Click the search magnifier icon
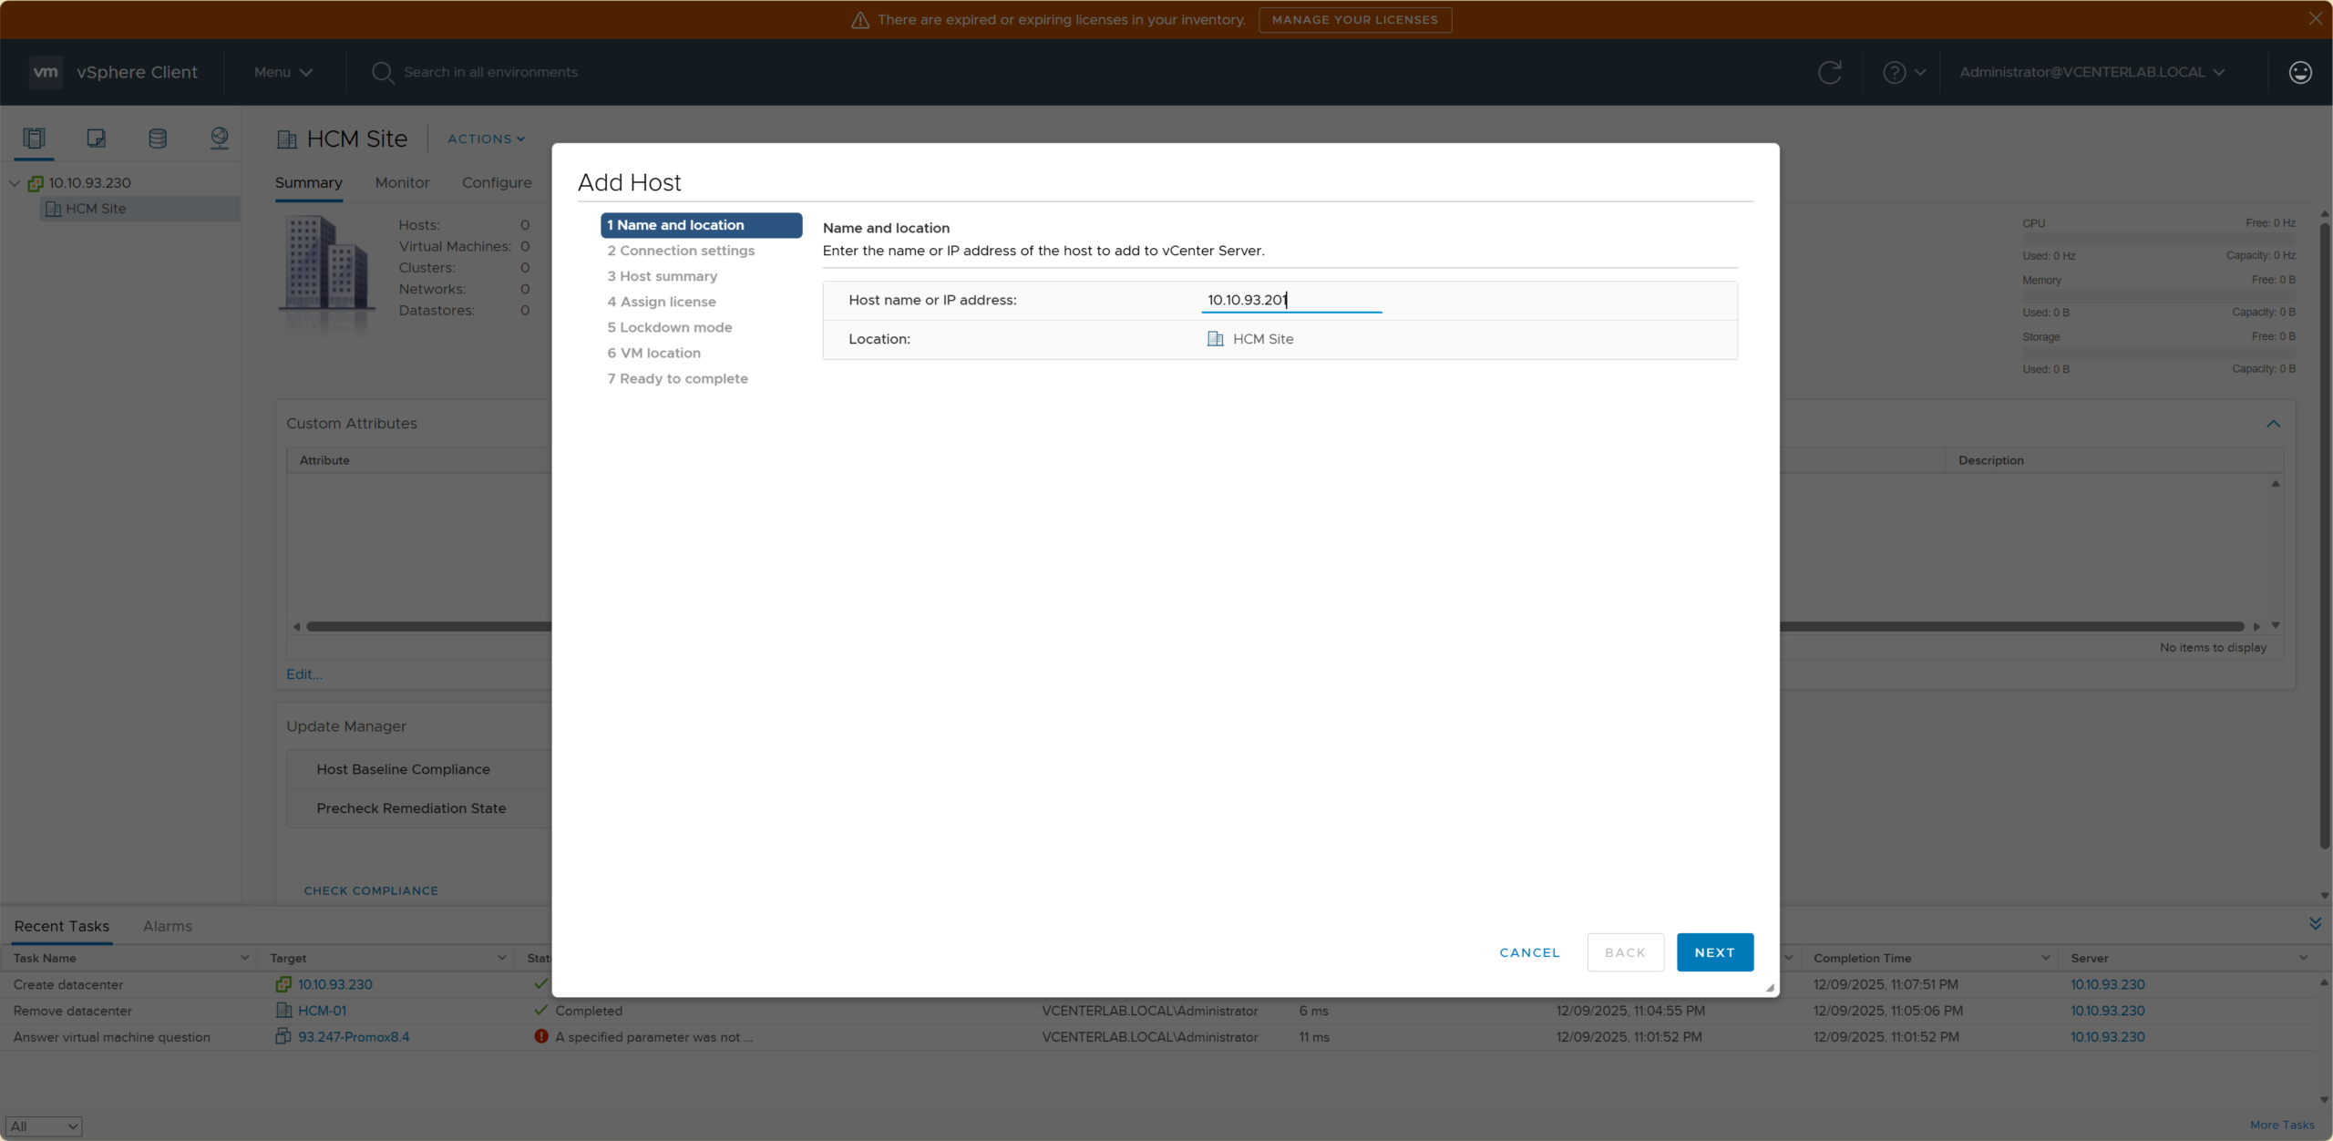This screenshot has width=2333, height=1141. [x=382, y=72]
